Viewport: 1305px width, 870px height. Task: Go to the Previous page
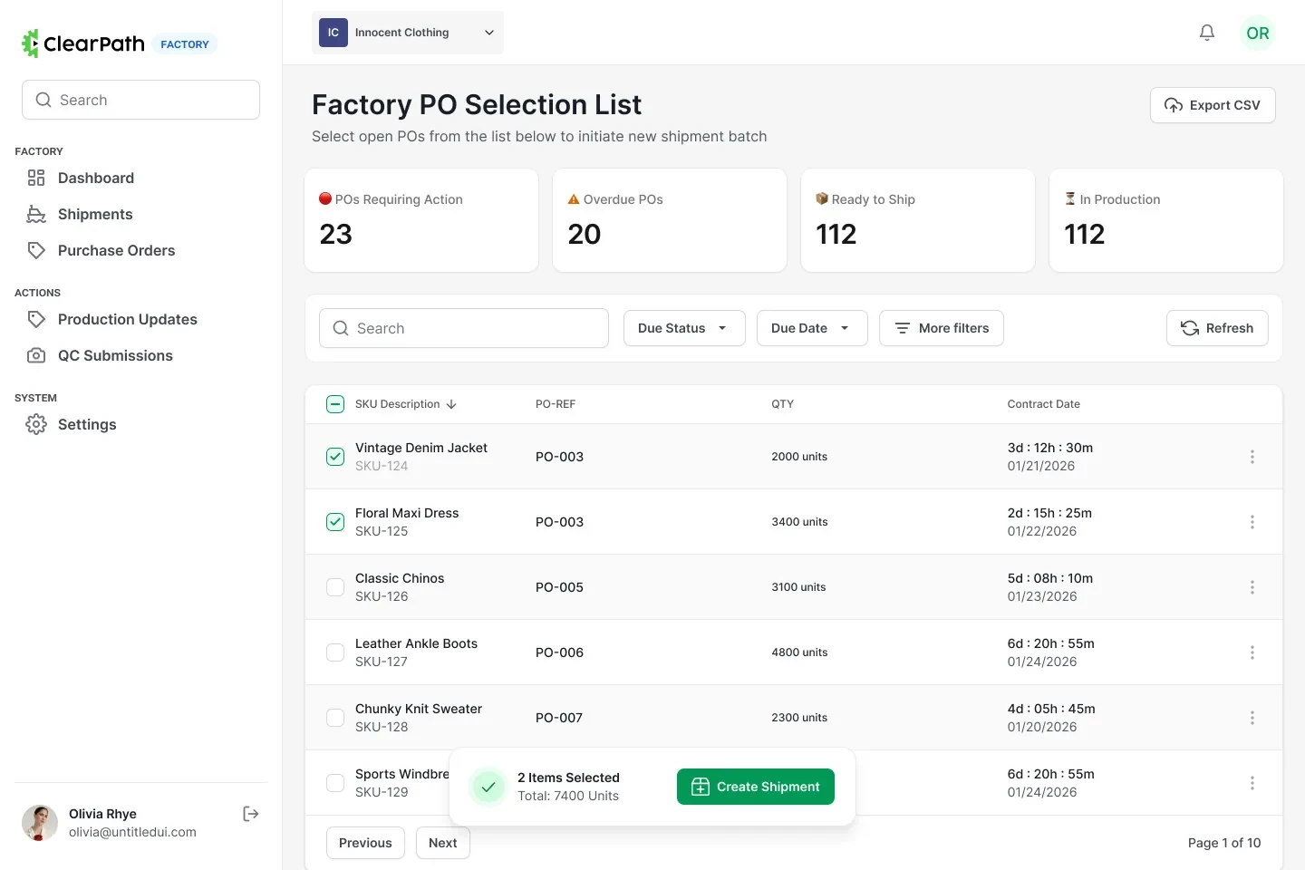(x=365, y=843)
